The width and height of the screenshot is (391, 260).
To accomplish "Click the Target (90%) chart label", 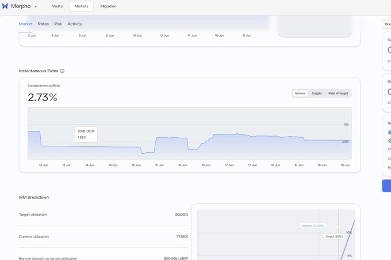I will coord(334,236).
